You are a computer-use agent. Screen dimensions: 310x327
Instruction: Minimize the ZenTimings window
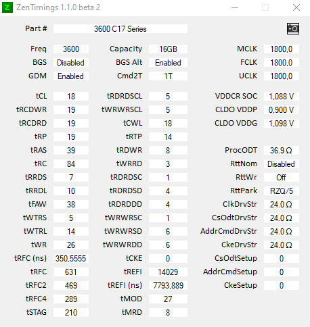[x=235, y=7]
